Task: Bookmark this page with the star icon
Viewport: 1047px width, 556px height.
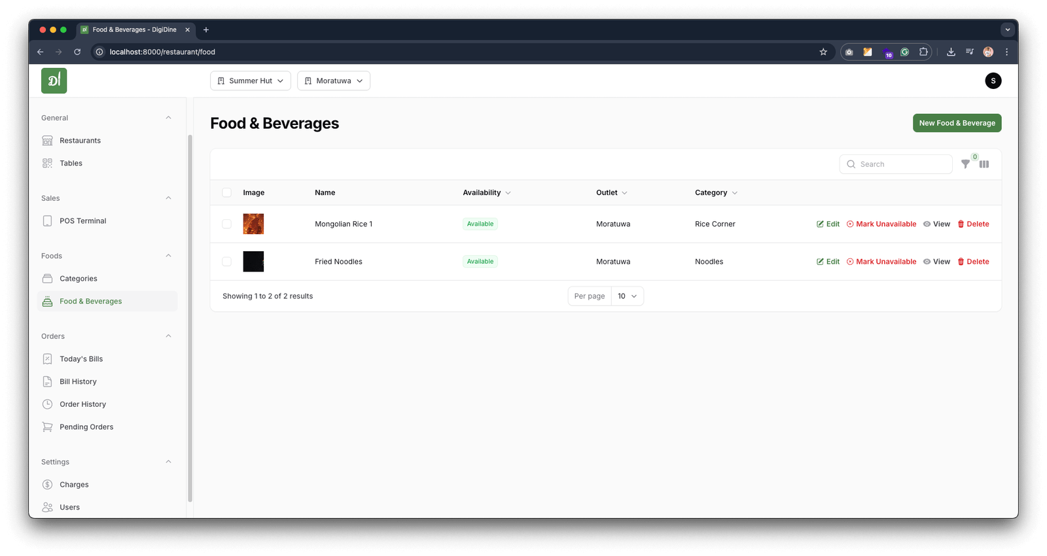Action: pyautogui.click(x=823, y=52)
